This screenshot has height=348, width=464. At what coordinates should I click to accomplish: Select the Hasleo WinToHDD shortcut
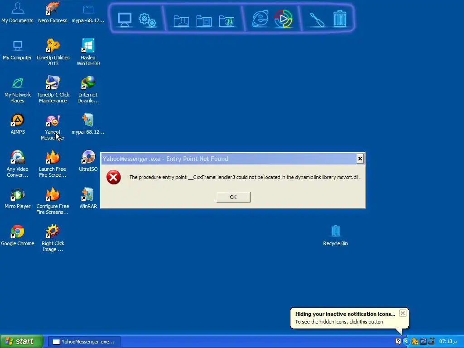point(88,53)
